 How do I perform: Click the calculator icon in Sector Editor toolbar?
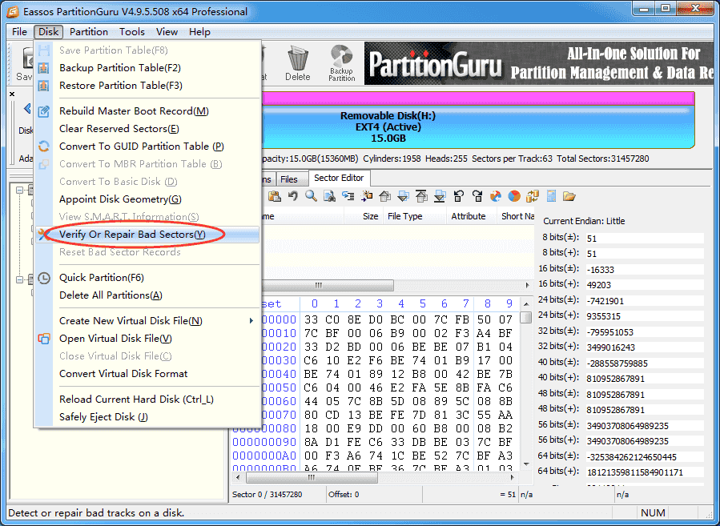pos(551,196)
